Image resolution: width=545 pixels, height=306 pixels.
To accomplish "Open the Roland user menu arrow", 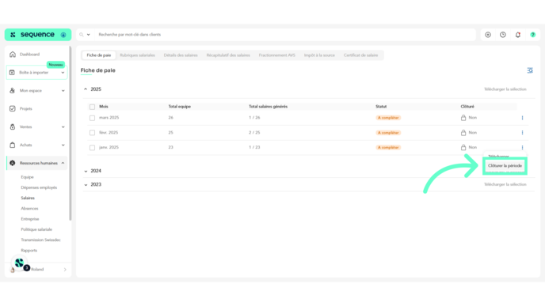I will [x=65, y=270].
